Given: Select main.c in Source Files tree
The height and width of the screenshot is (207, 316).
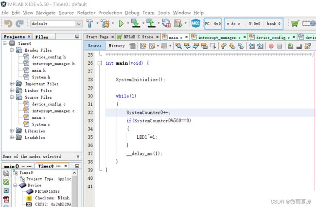Looking at the screenshot, I should (x=38, y=117).
